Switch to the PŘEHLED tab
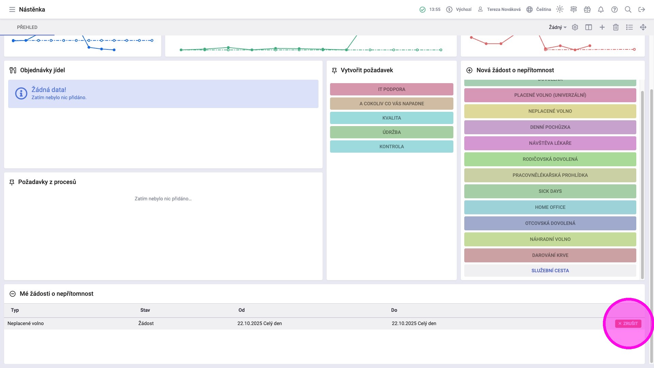Viewport: 654px width, 368px height. pos(27,27)
